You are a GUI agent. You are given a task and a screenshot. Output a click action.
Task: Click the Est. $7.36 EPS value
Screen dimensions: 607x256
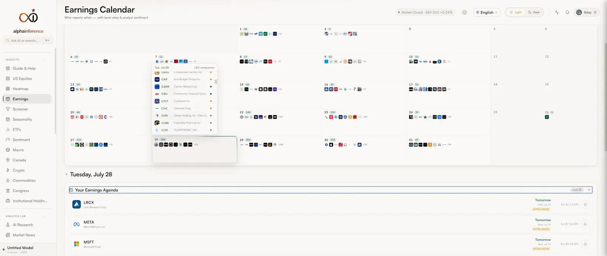point(569,224)
